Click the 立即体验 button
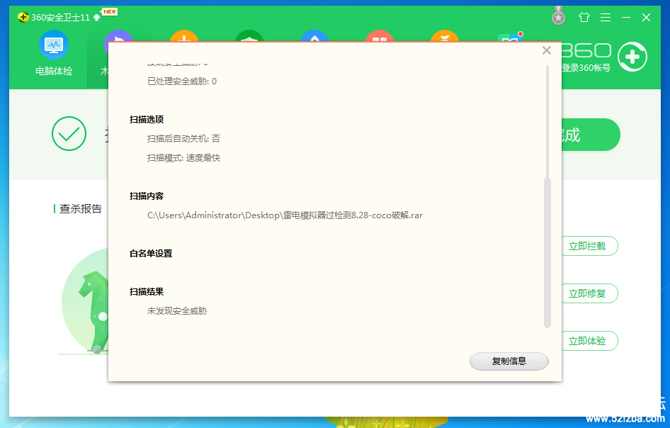 pyautogui.click(x=590, y=341)
